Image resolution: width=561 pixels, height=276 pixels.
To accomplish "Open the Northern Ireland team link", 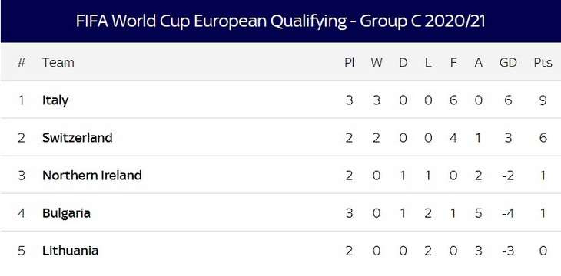I will coord(92,176).
